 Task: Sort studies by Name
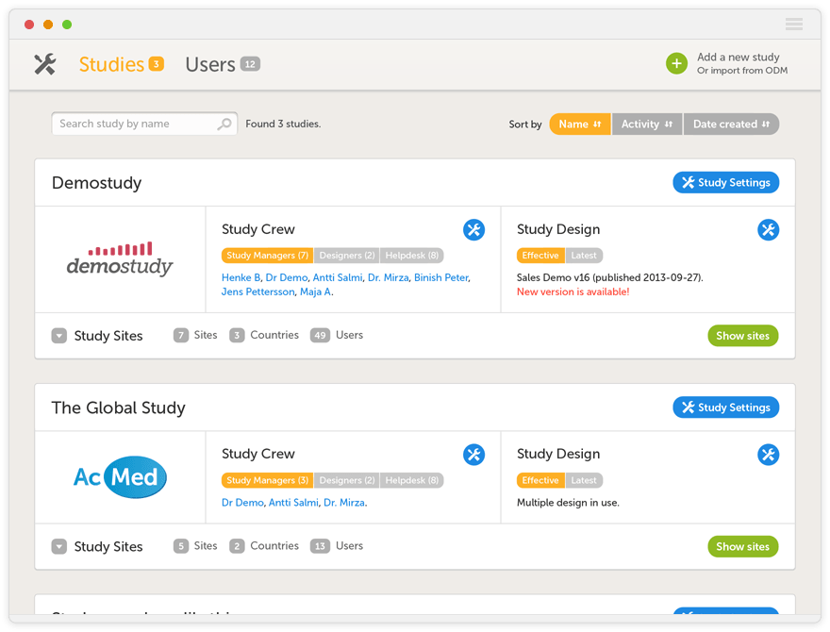[579, 124]
